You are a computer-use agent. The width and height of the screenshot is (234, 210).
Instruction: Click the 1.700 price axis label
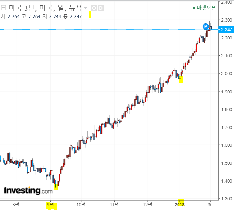pos(226,127)
